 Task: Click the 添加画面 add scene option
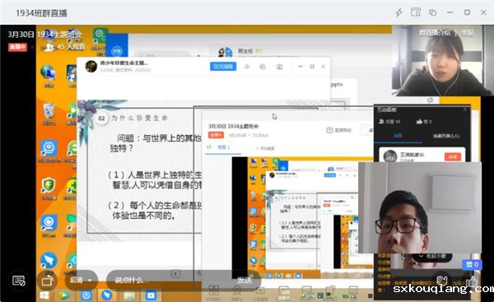point(265,148)
